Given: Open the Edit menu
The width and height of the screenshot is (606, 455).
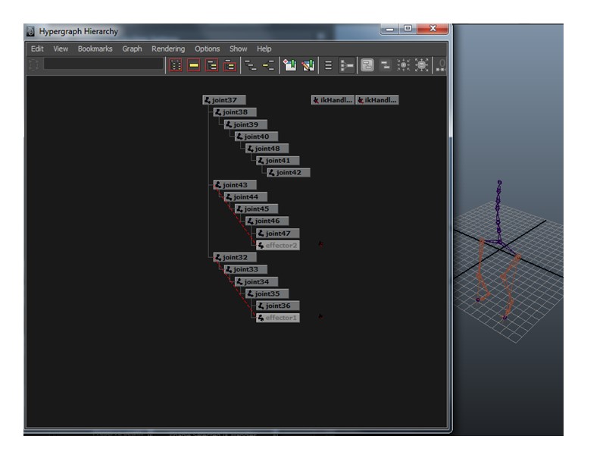Looking at the screenshot, I should click(x=37, y=49).
